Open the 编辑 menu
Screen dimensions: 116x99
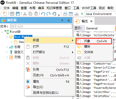click(x=15, y=8)
